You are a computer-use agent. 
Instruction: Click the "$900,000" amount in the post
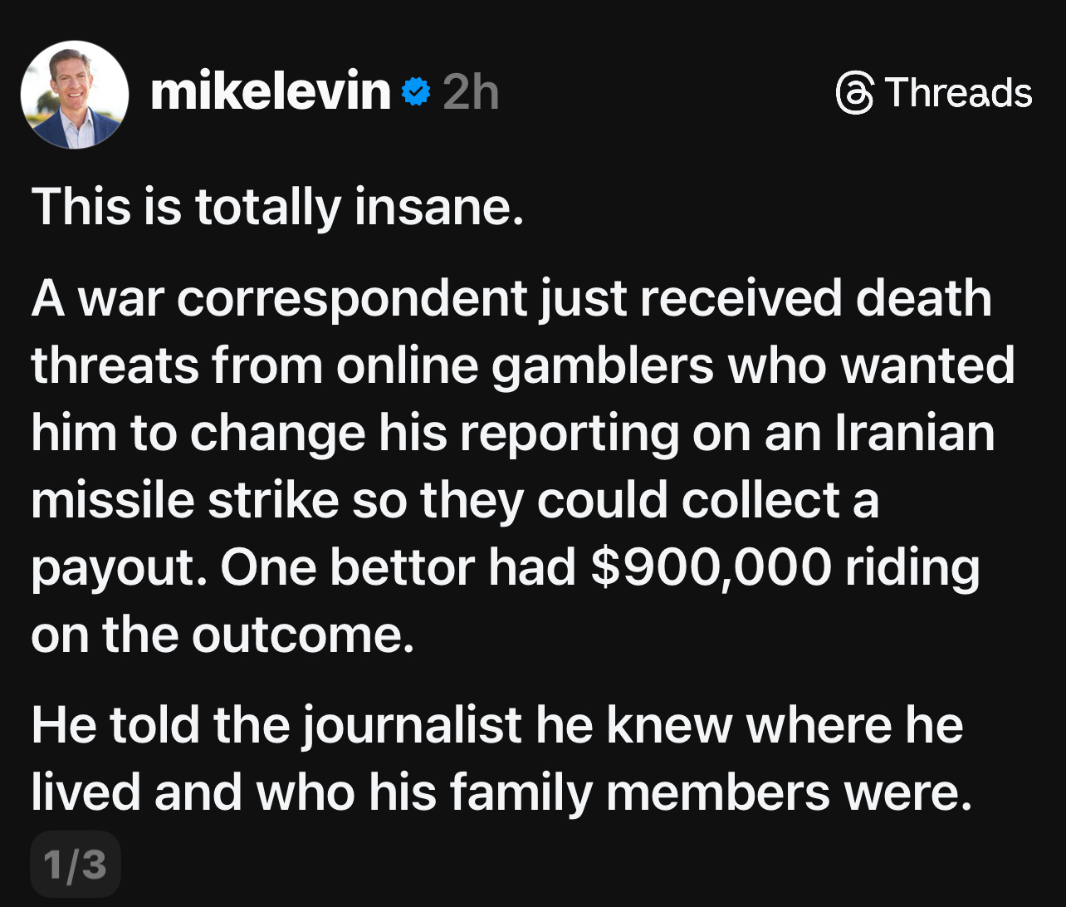pyautogui.click(x=711, y=567)
